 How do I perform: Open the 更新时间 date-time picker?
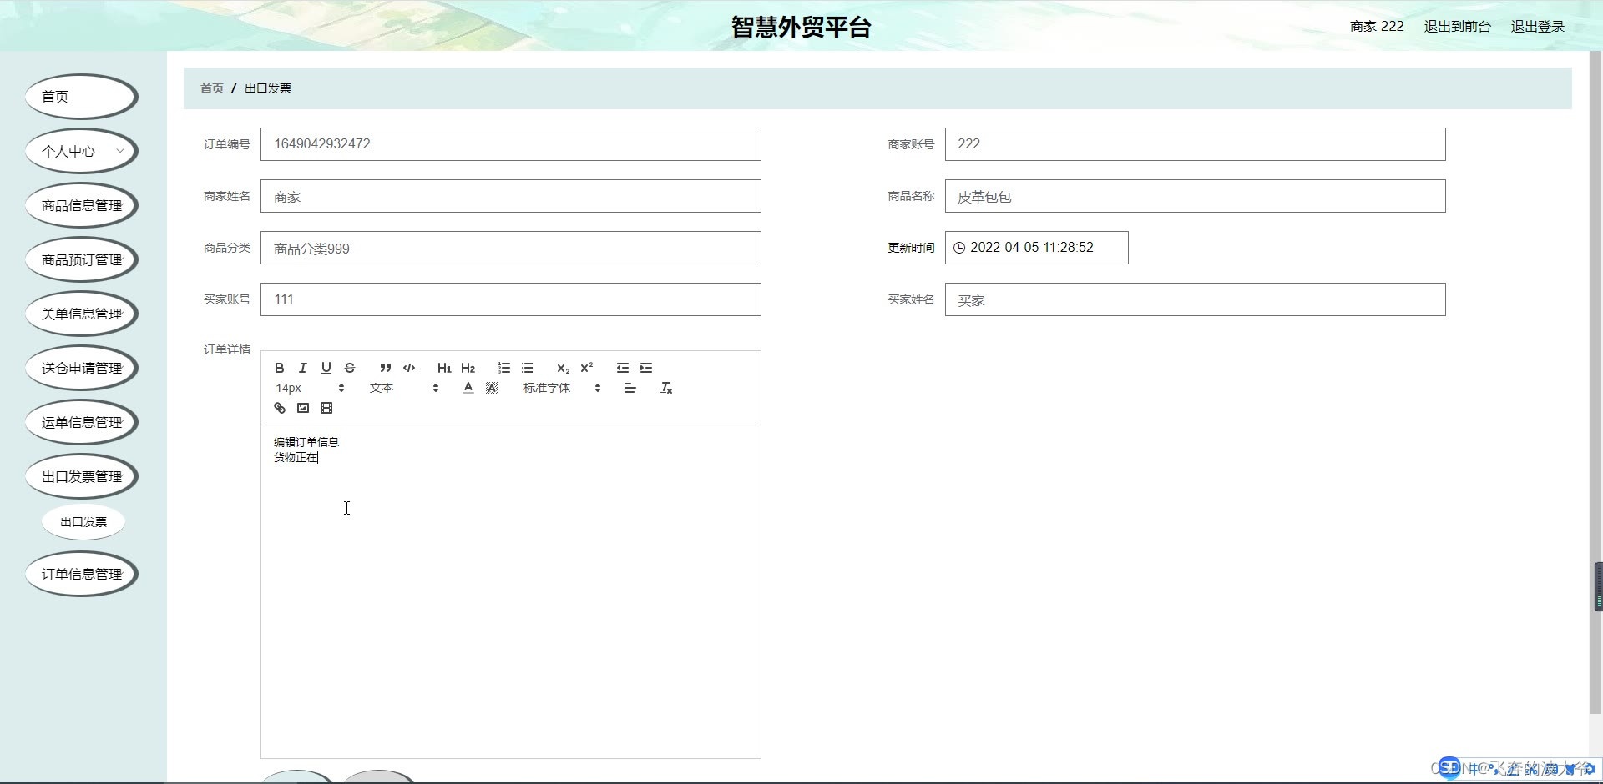click(1037, 248)
